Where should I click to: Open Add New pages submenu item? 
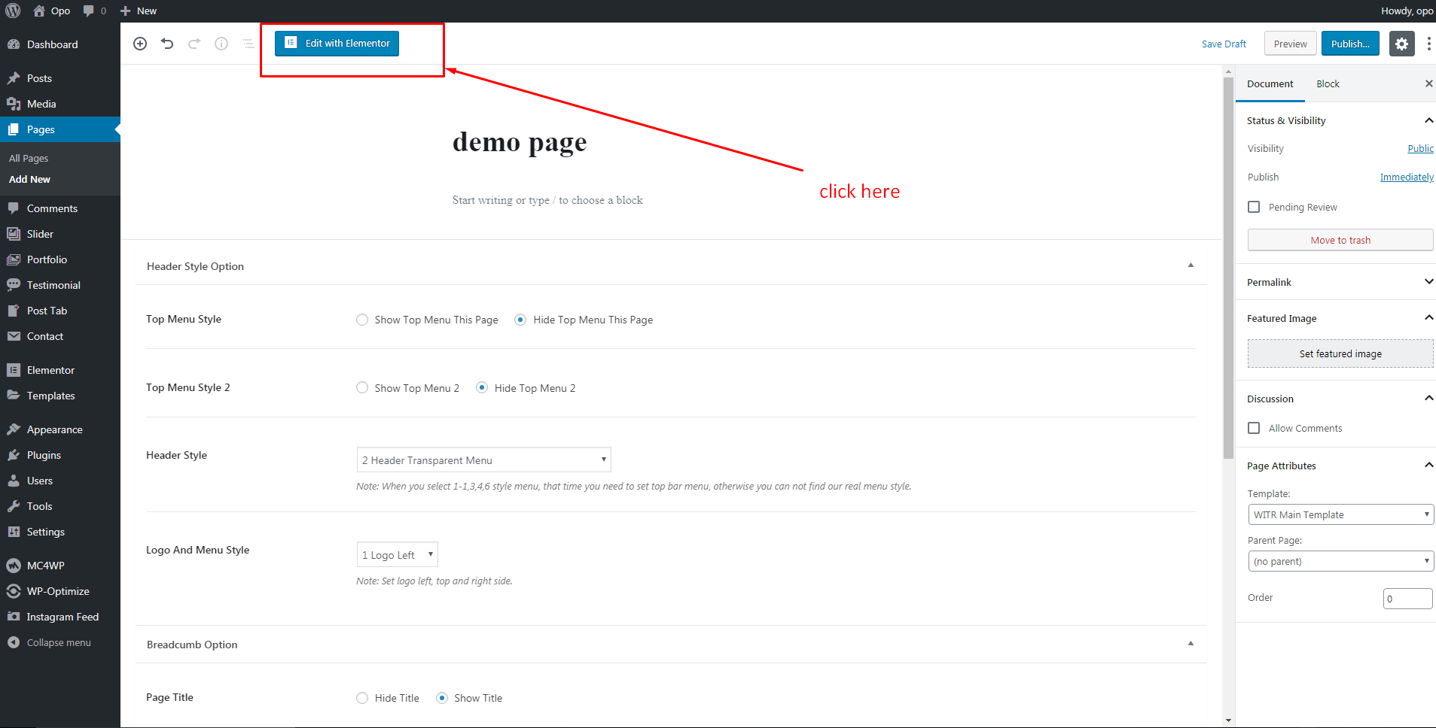pos(29,179)
